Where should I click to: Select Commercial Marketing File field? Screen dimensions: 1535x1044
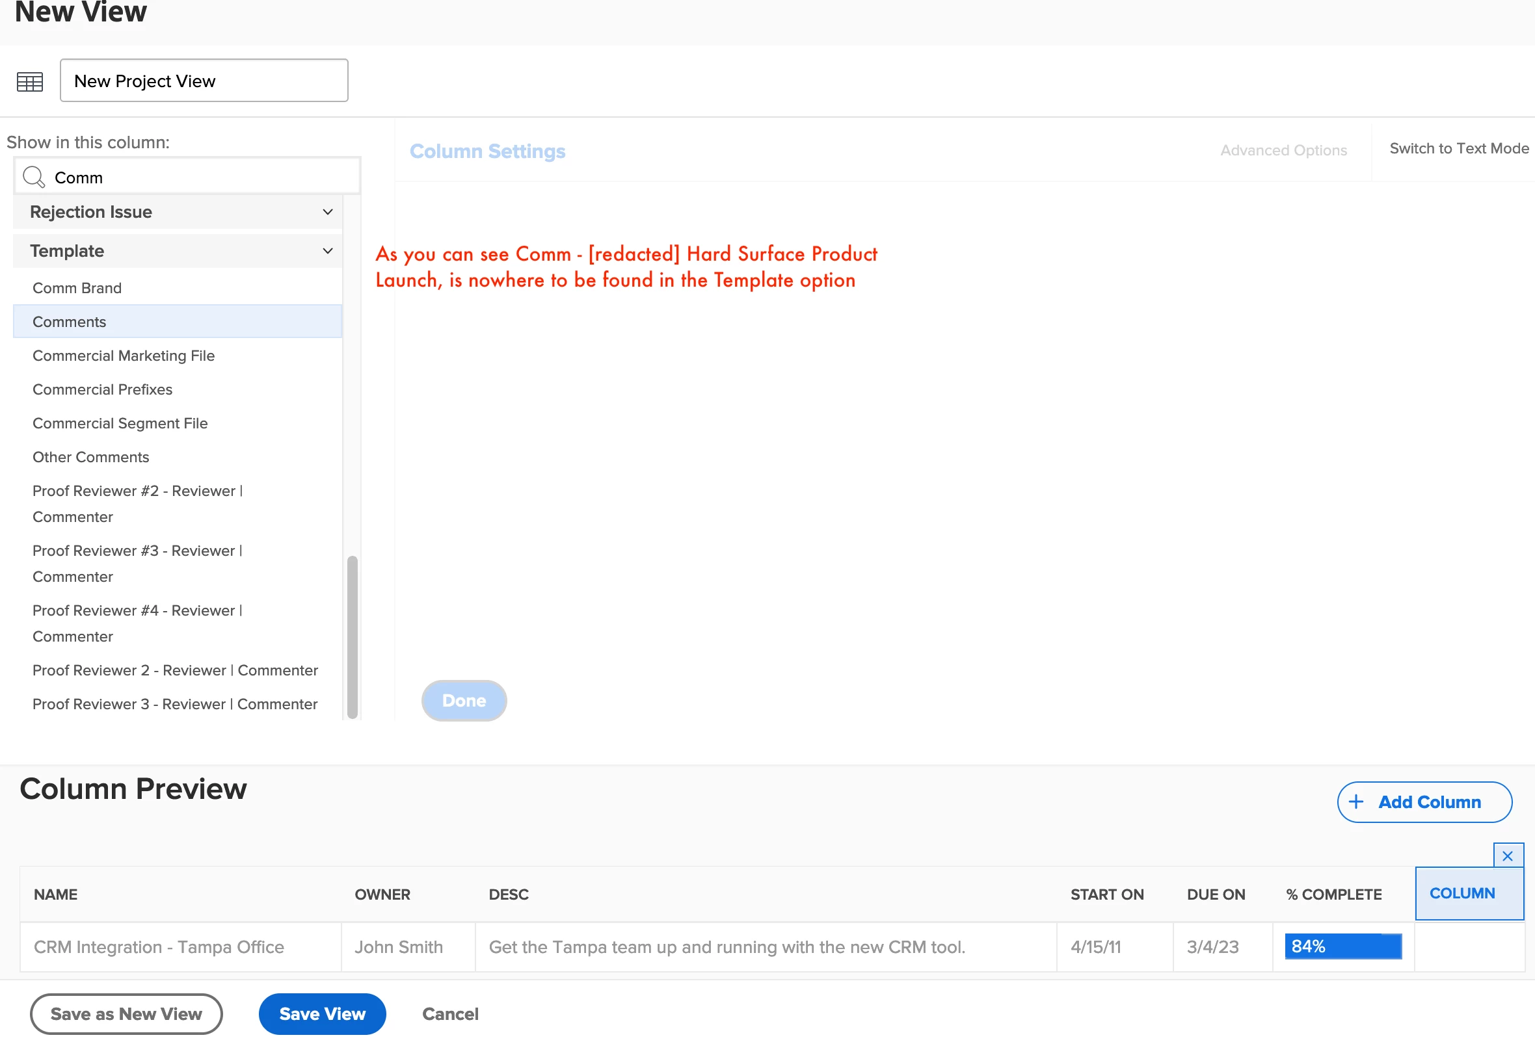coord(124,356)
